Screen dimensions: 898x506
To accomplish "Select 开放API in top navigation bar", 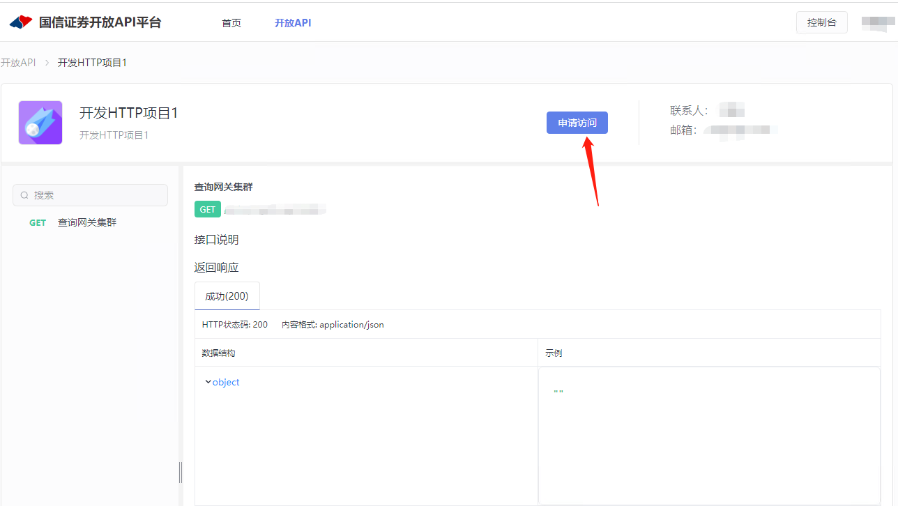I will pyautogui.click(x=293, y=23).
